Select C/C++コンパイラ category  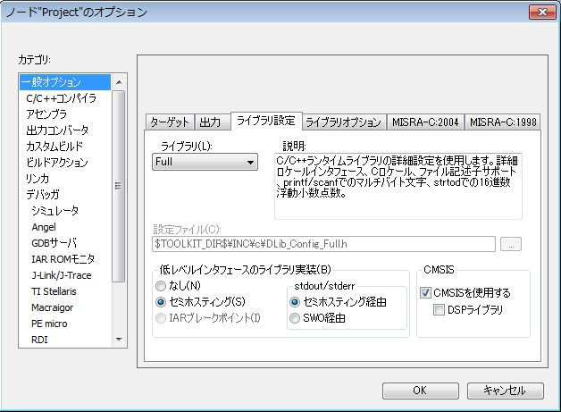61,98
